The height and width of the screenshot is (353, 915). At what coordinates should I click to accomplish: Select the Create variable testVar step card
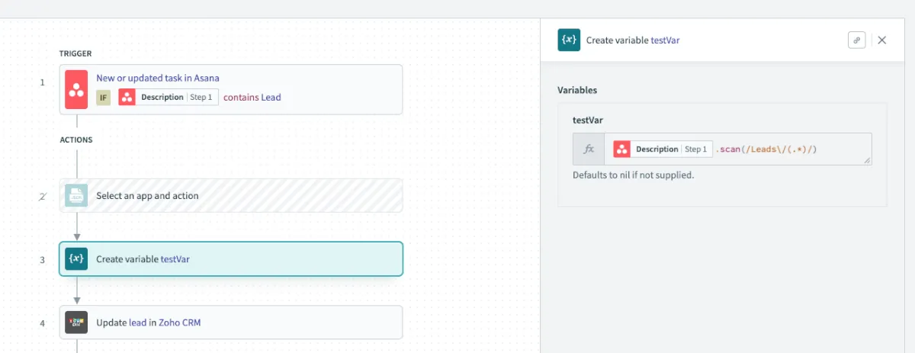[x=231, y=259]
